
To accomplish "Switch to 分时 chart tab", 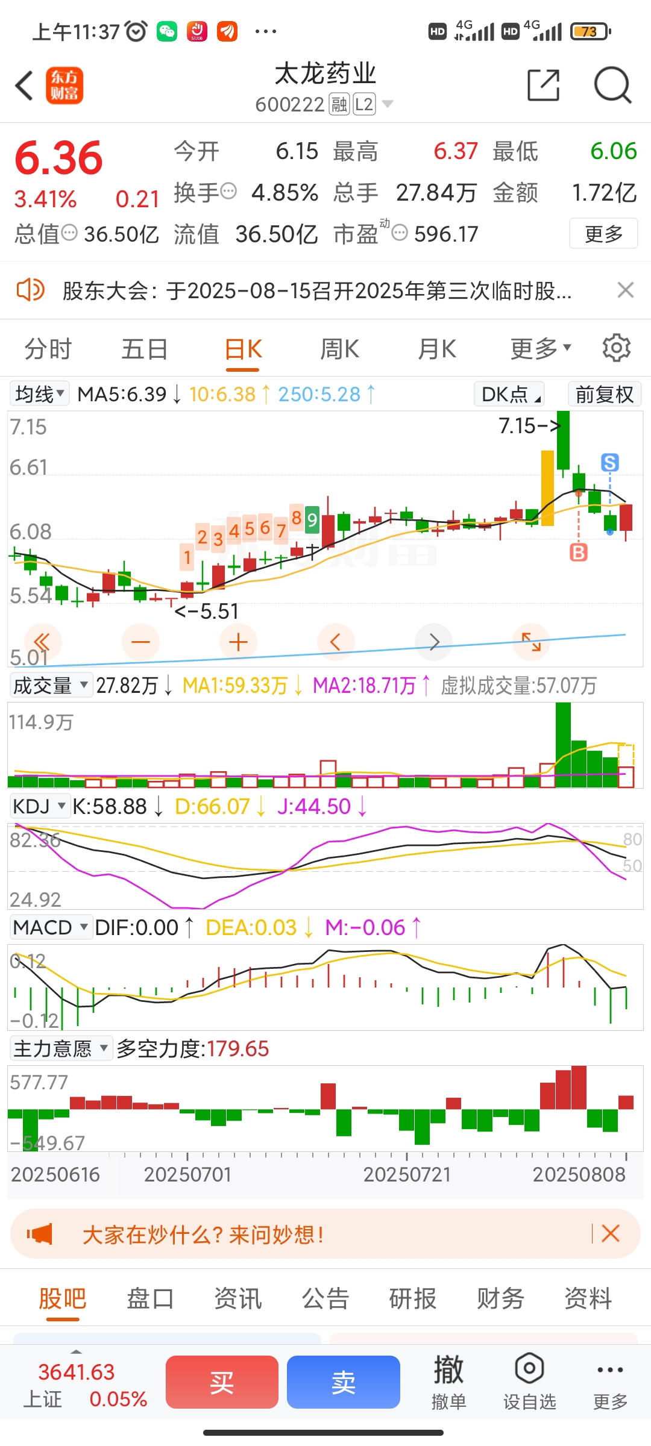I will click(x=48, y=349).
